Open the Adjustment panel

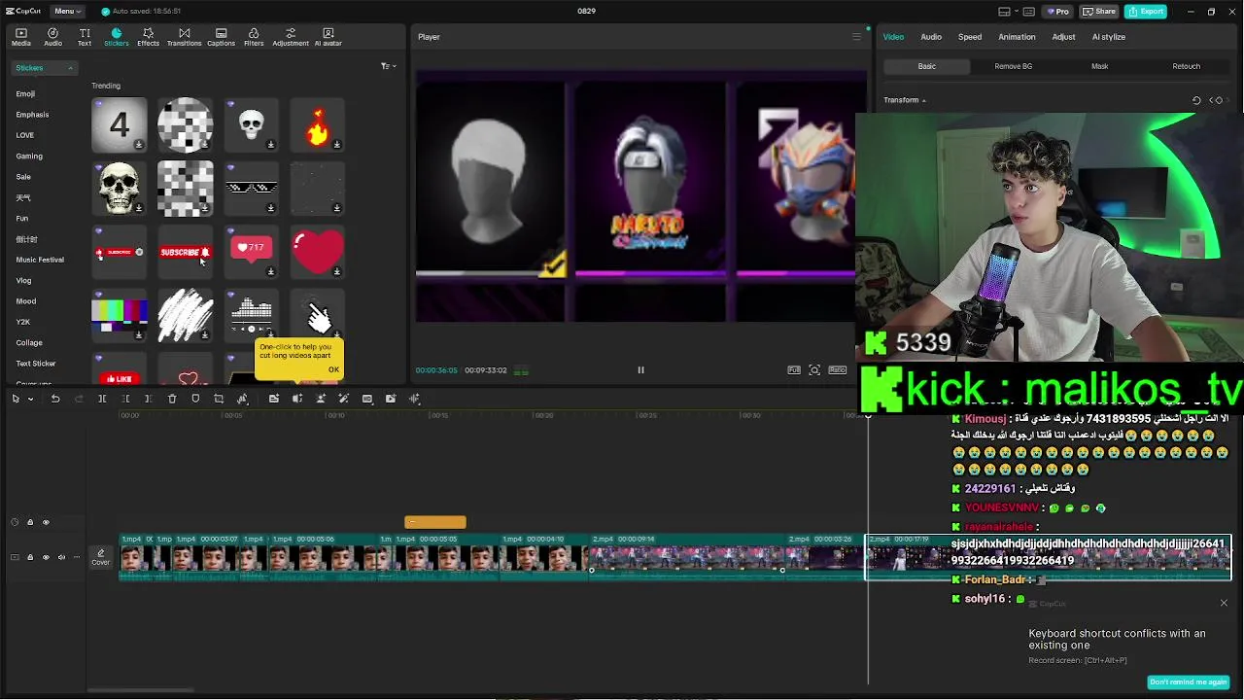(290, 37)
